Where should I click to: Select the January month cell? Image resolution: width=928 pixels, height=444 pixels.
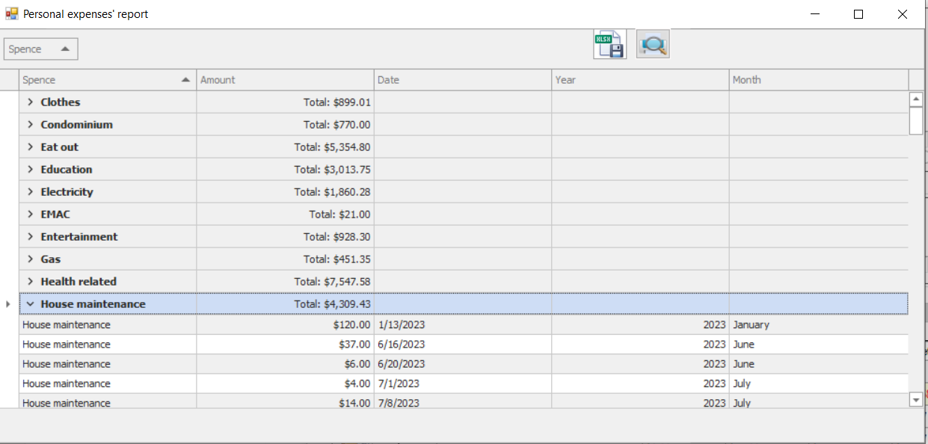click(819, 325)
